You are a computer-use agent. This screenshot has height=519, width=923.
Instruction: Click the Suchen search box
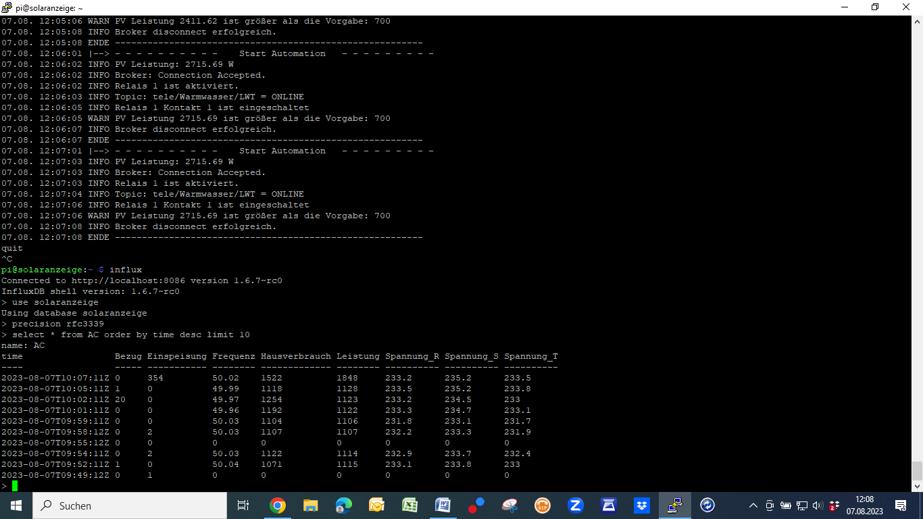click(x=128, y=505)
